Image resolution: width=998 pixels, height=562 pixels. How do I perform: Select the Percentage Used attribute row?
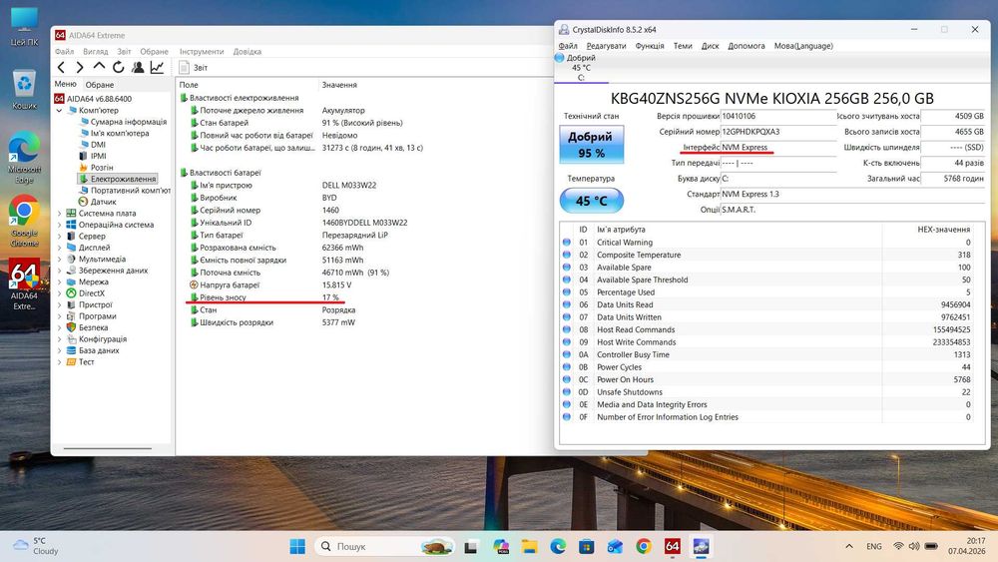click(767, 292)
